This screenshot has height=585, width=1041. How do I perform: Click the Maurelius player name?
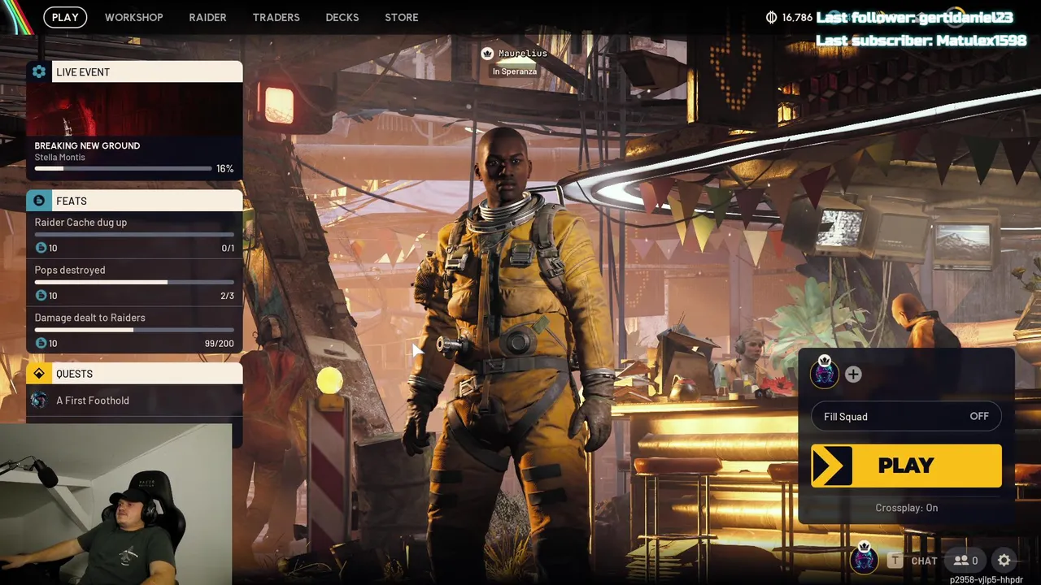tap(523, 54)
